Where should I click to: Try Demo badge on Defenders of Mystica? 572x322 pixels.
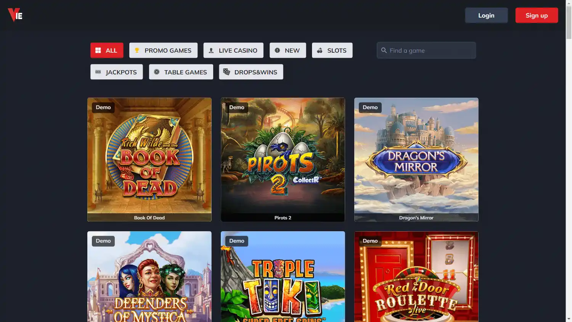click(103, 241)
